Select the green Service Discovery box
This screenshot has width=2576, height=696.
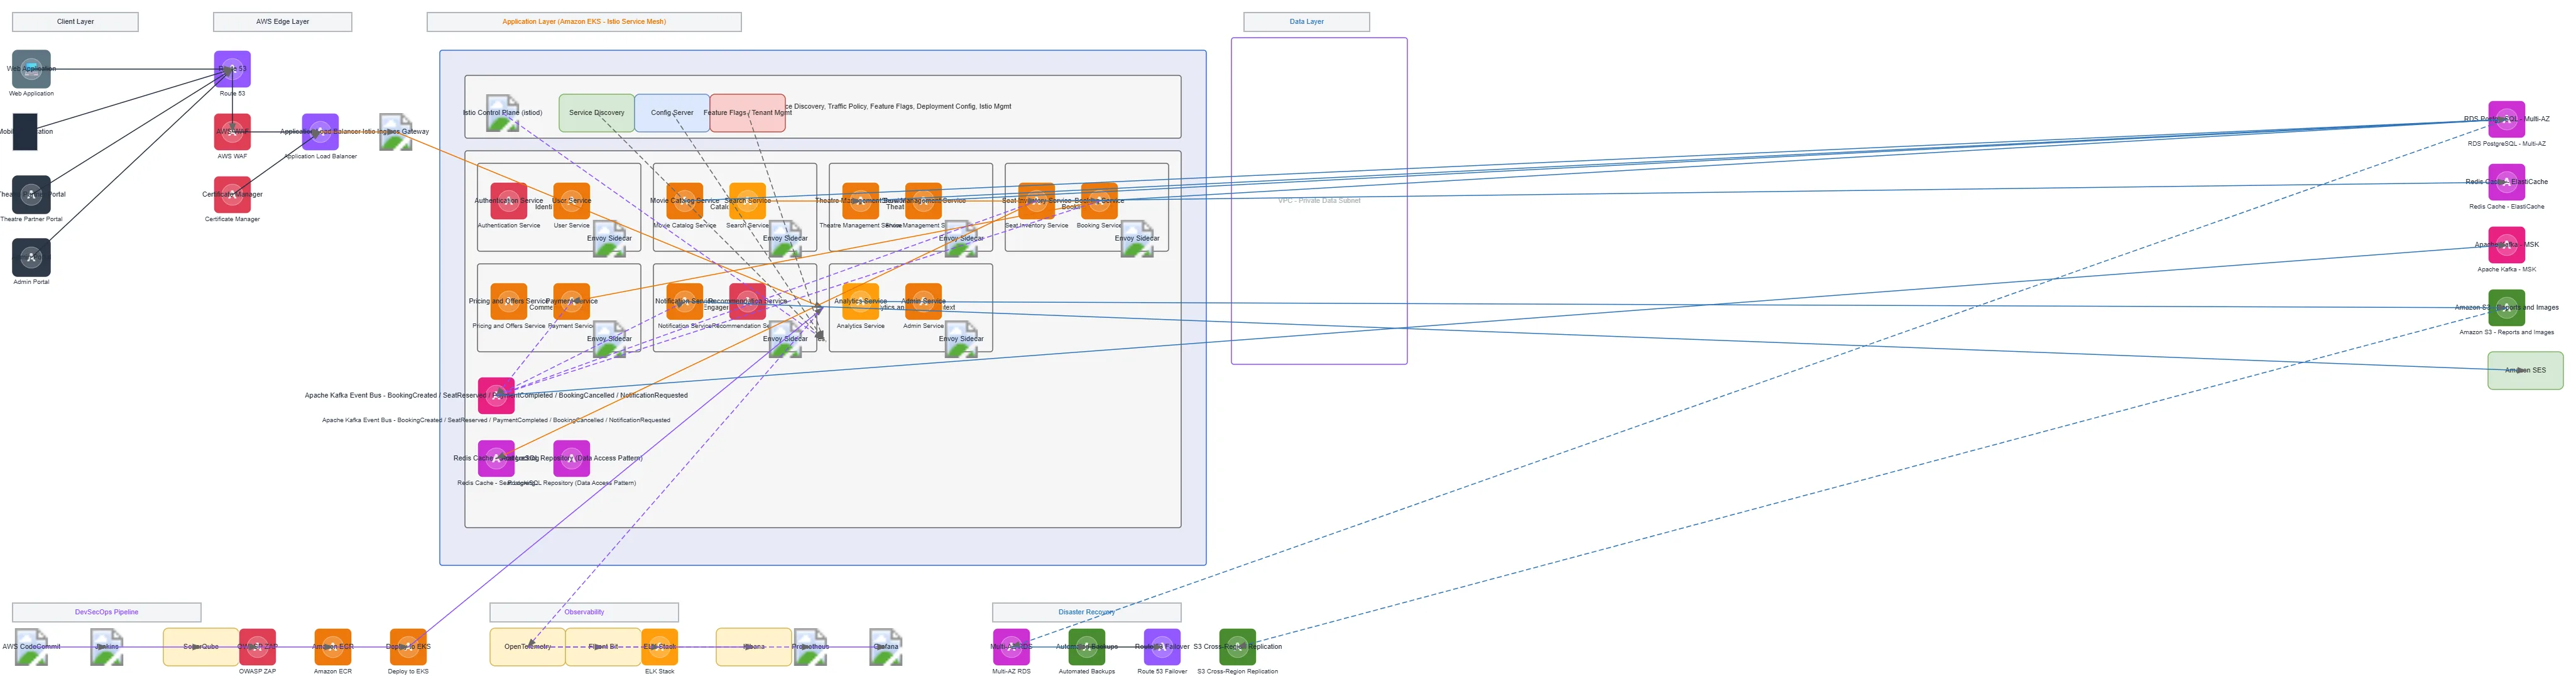coord(596,113)
